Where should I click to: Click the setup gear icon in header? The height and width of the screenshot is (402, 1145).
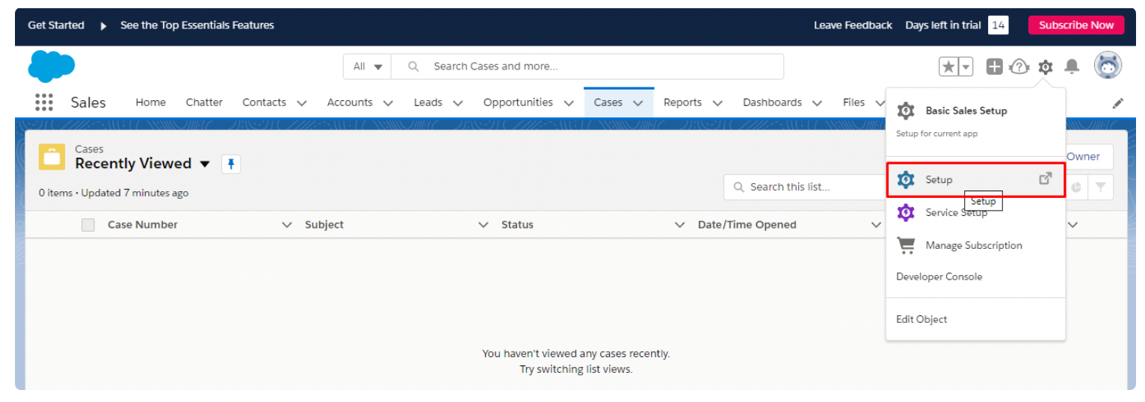[x=1046, y=67]
